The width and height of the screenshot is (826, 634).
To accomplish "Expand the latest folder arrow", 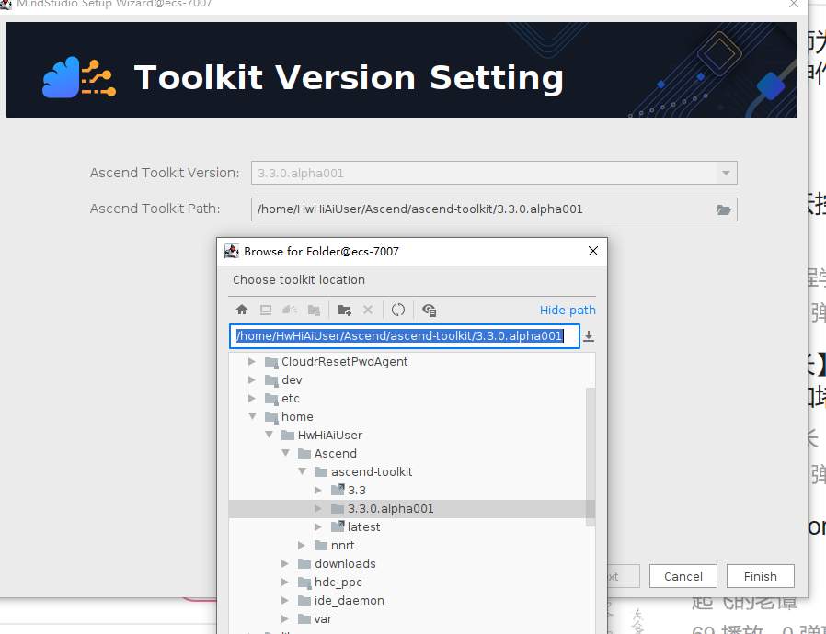I will pyautogui.click(x=318, y=526).
